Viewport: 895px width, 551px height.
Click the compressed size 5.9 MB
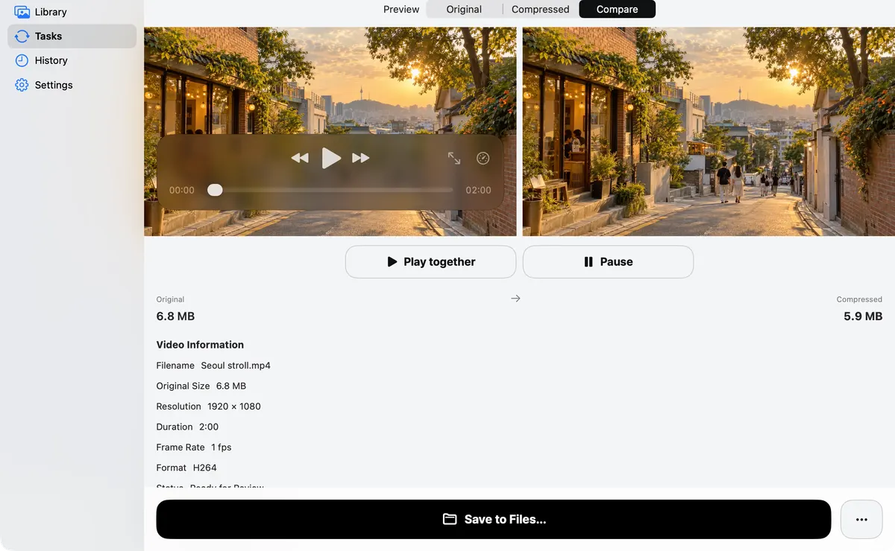point(863,316)
